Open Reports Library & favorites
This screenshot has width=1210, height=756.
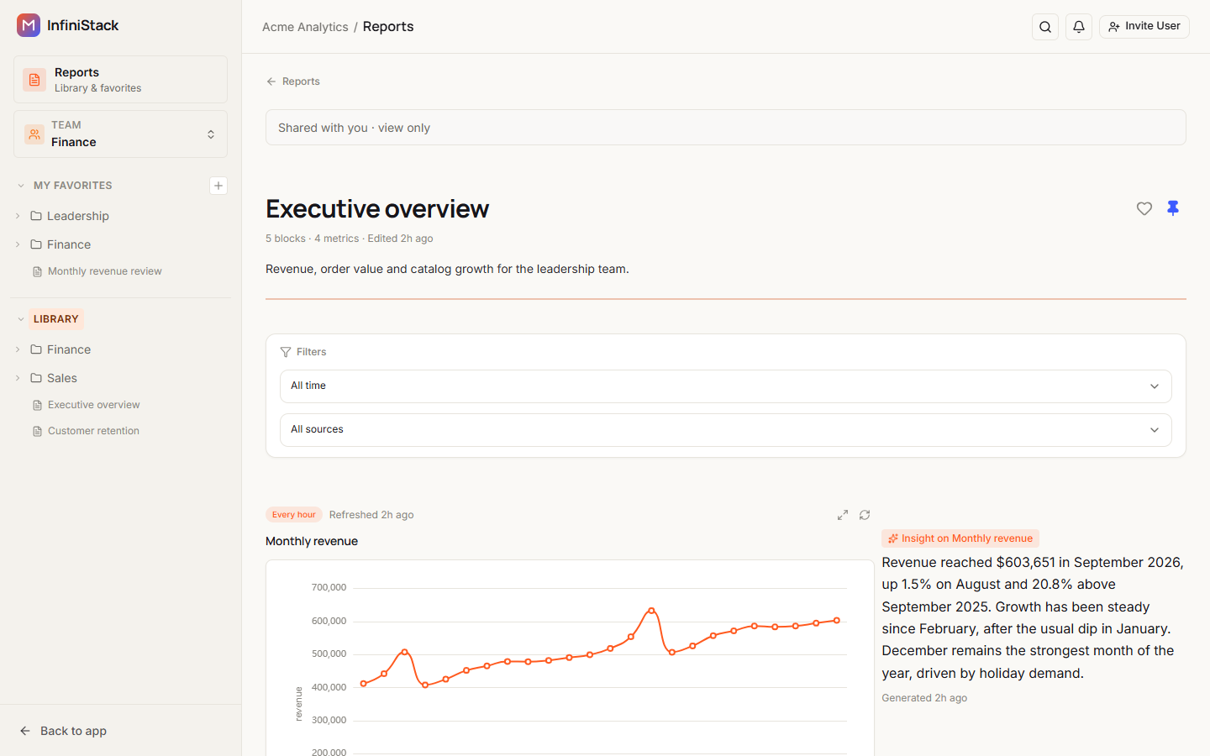pyautogui.click(x=121, y=80)
